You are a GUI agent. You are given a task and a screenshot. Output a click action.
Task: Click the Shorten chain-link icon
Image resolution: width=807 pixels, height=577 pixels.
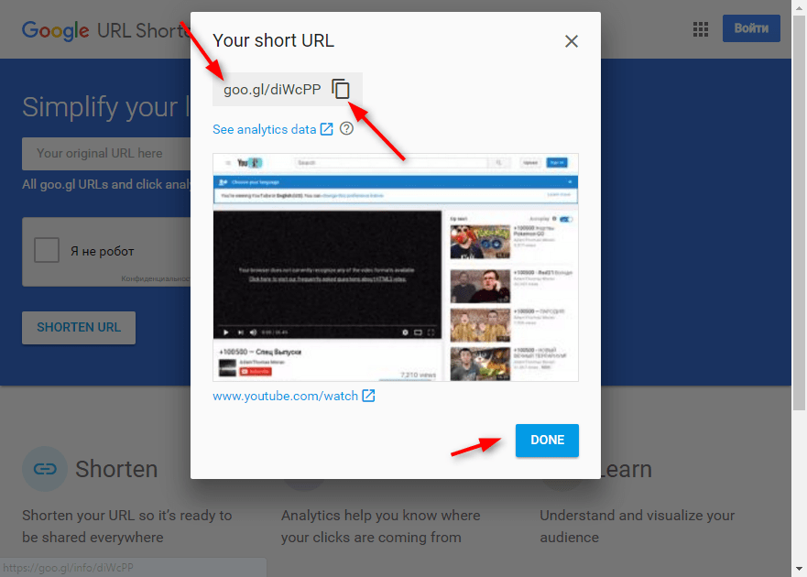[x=45, y=469]
